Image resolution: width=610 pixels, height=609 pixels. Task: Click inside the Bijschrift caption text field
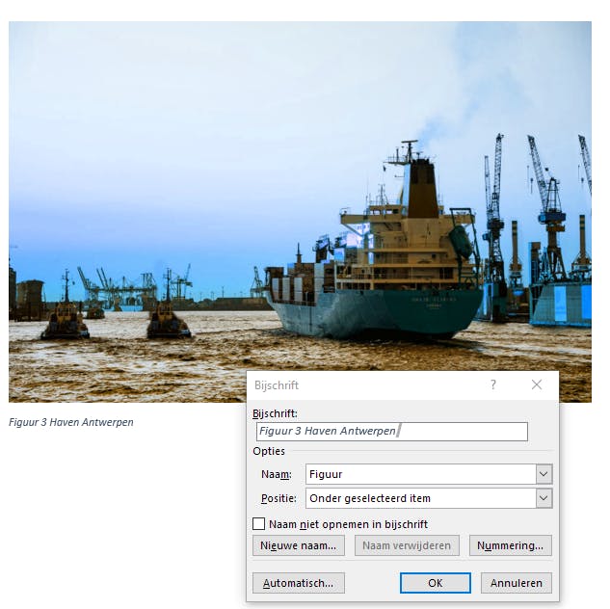pyautogui.click(x=392, y=432)
